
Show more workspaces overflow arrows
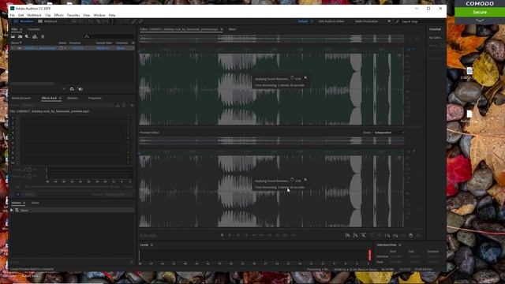pyautogui.click(x=389, y=21)
